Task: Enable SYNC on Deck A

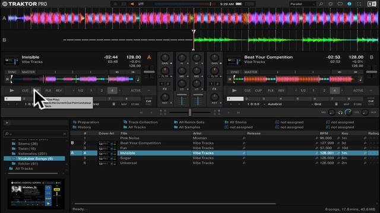Action: [x=12, y=72]
